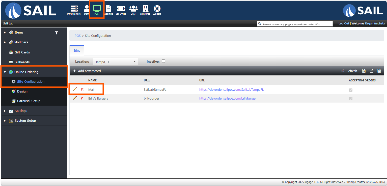This screenshot has height=186, width=387.
Task: Open the devorder.sailpos.com/billyburger link
Action: [228, 99]
